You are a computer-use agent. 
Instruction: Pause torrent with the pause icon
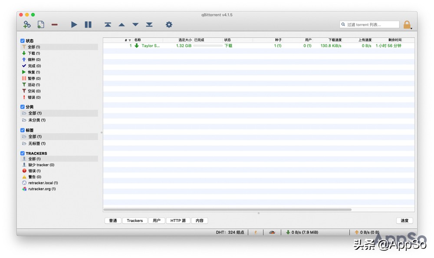[88, 25]
